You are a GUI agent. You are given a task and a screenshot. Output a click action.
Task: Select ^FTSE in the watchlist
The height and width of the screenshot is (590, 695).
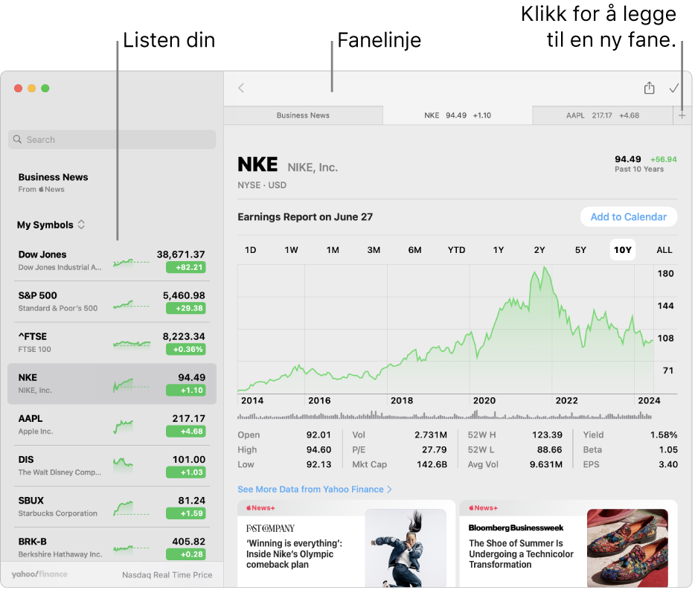pos(112,343)
